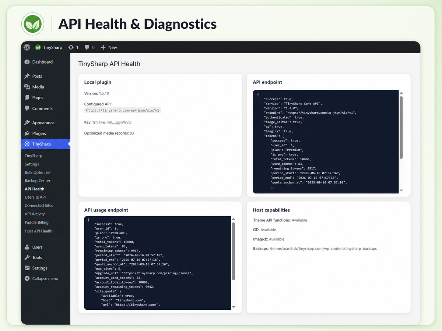Select the API Health submenu item
Viewport: 442px width, 331px height.
pyautogui.click(x=35, y=189)
